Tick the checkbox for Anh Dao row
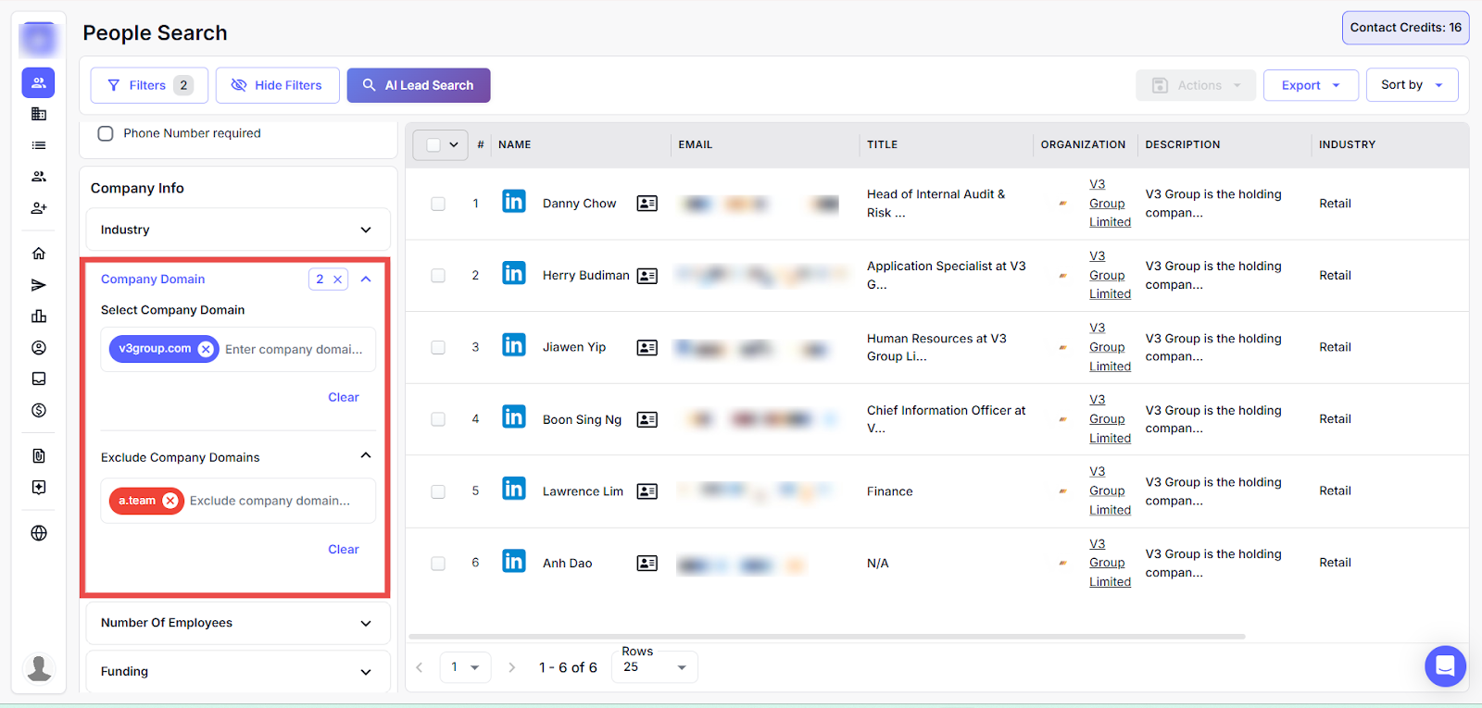 point(438,564)
